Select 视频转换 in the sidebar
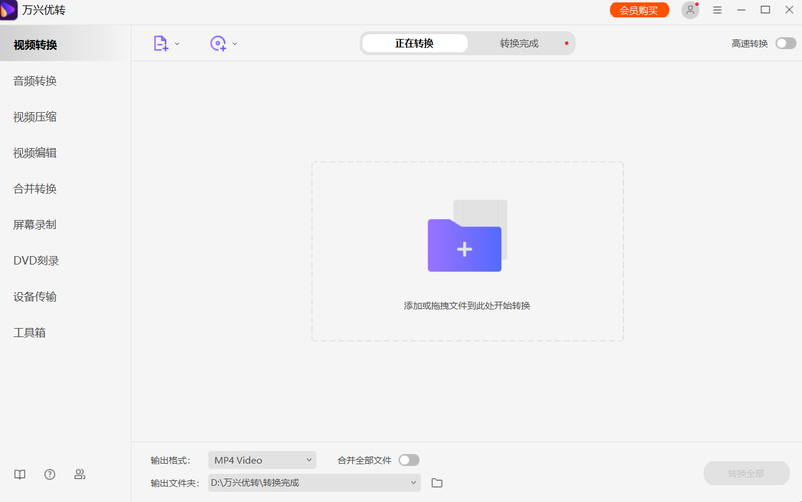 [x=65, y=44]
